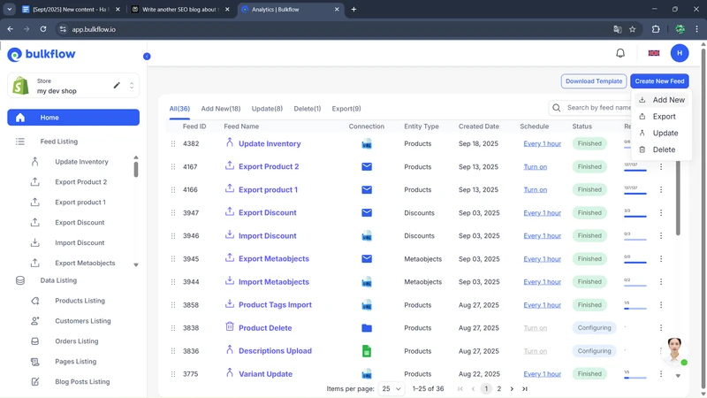Click the progress bar for feed 4167
The image size is (707, 398).
click(x=635, y=169)
